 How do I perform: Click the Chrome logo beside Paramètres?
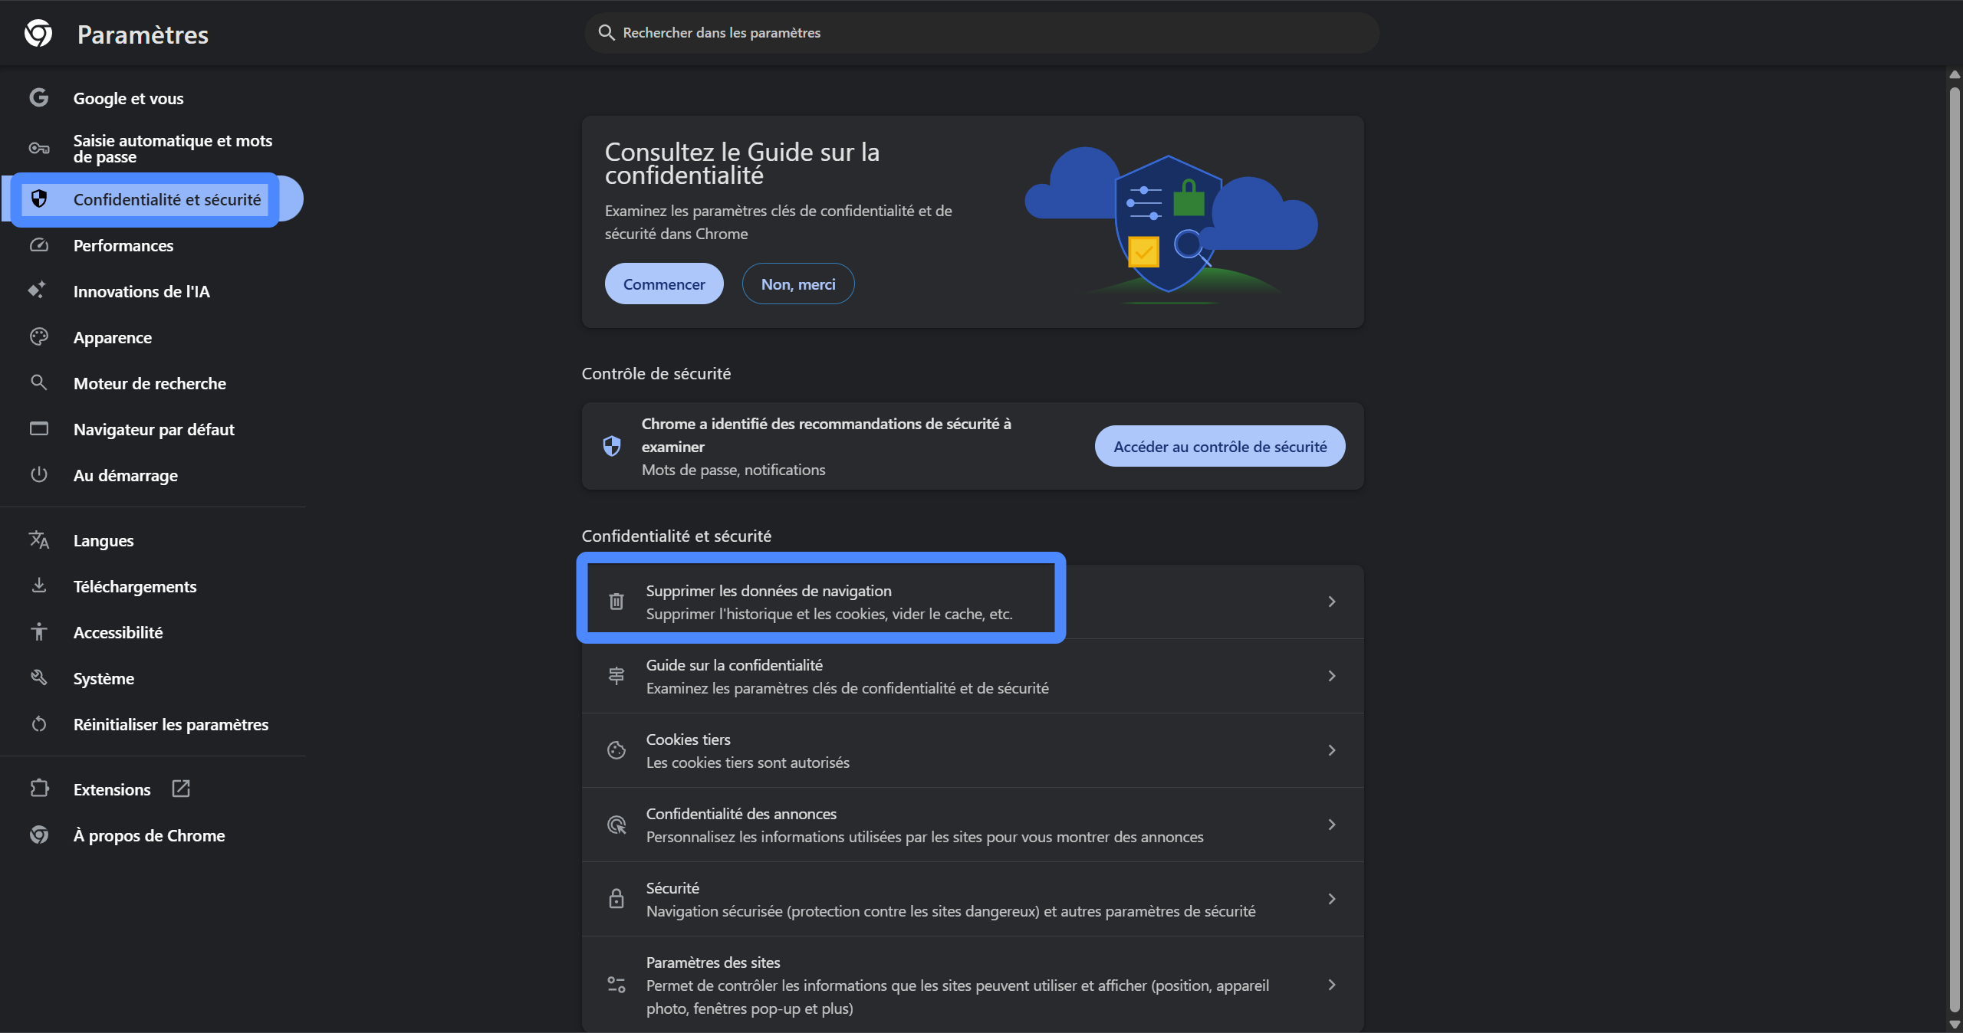pos(38,33)
